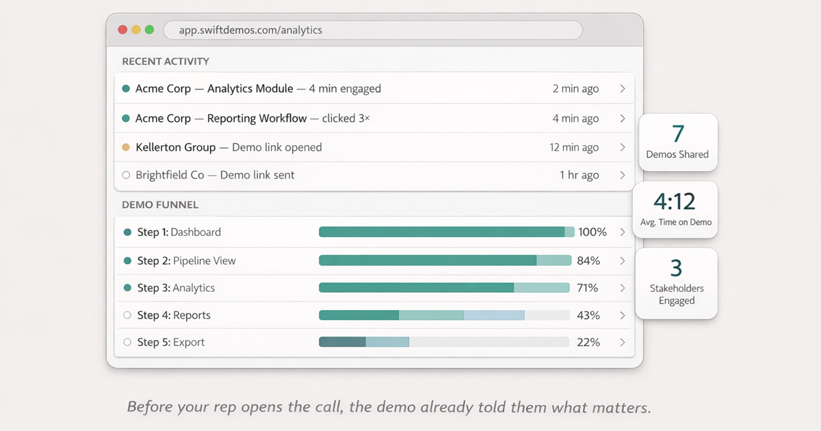Toggle completion circle for Step 4: Reports
The width and height of the screenshot is (821, 431).
click(127, 315)
